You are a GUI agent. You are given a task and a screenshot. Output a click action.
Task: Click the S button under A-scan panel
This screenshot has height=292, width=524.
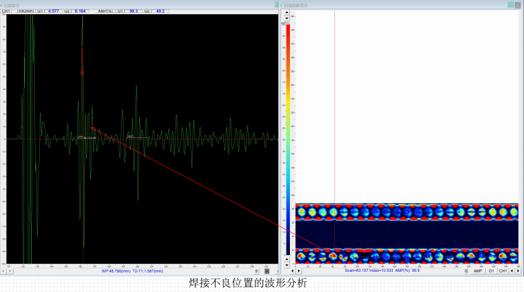pos(256,270)
